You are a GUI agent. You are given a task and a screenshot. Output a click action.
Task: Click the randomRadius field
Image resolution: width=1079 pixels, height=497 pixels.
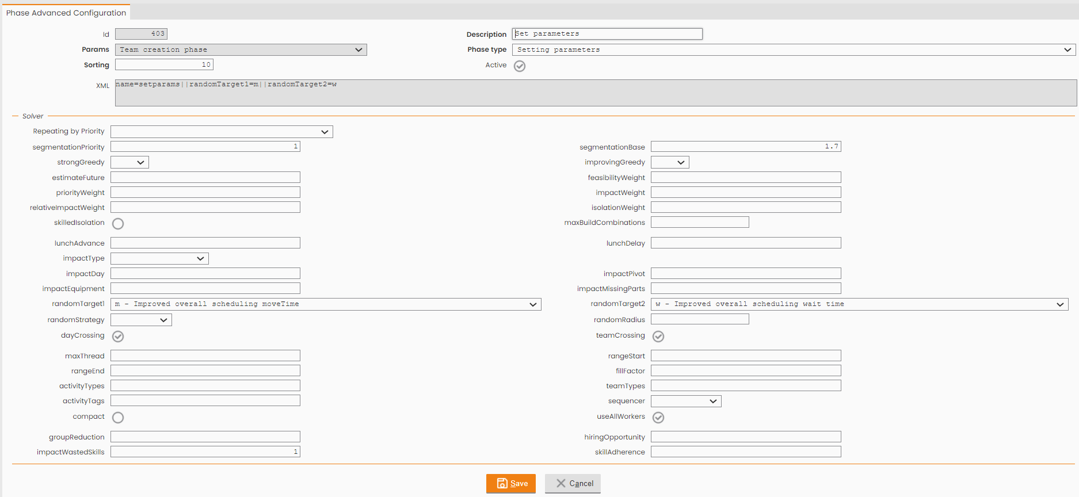700,319
